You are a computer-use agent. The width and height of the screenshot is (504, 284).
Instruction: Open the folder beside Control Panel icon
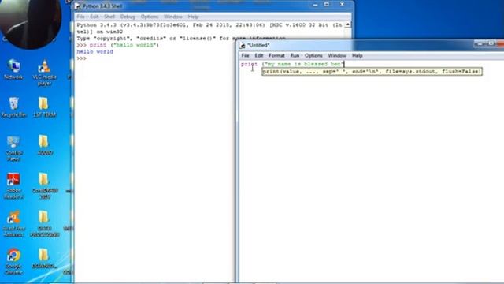[x=44, y=145]
